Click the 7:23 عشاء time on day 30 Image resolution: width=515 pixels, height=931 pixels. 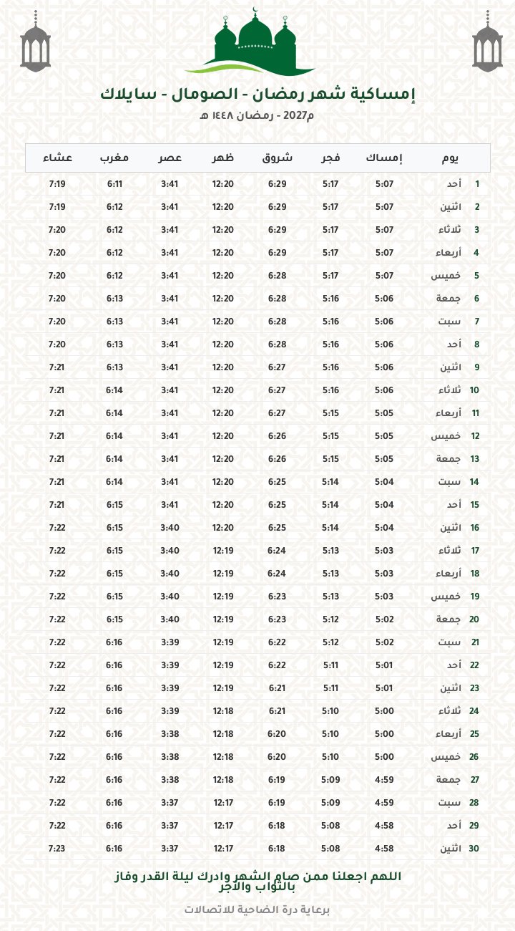coord(57,849)
